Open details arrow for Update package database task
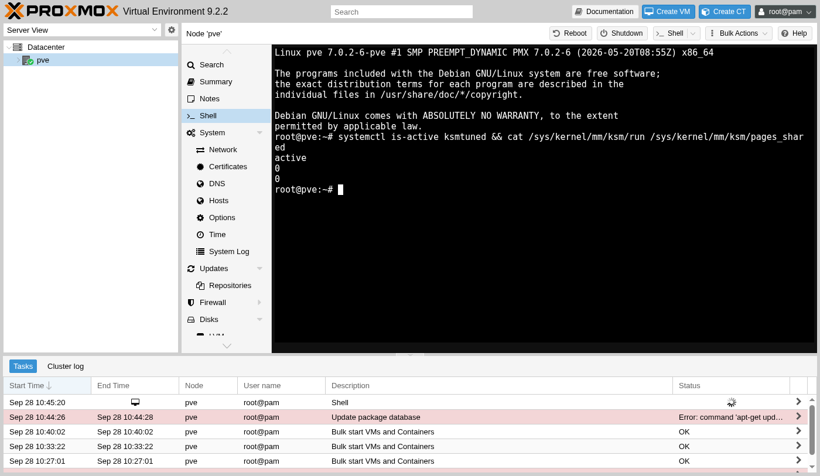 [798, 416]
